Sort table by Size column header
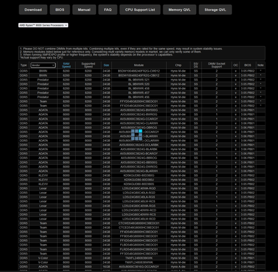The image size is (278, 272). click(106, 65)
